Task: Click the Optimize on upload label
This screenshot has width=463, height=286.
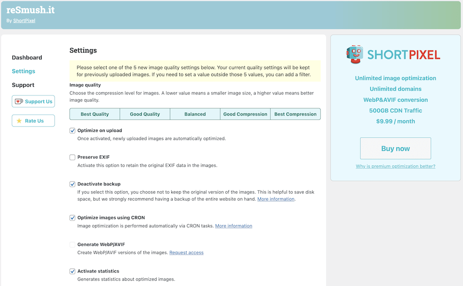Action: point(99,130)
